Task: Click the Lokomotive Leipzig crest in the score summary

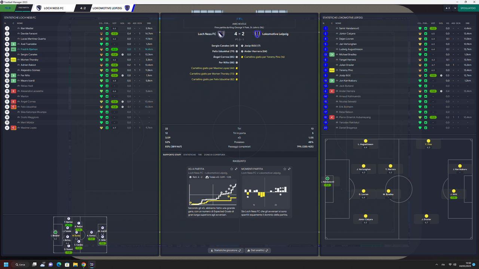Action: [257, 34]
